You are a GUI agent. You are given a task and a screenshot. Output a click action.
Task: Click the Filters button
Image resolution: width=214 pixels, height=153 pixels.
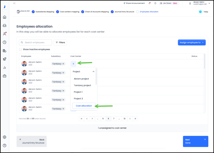60,43
